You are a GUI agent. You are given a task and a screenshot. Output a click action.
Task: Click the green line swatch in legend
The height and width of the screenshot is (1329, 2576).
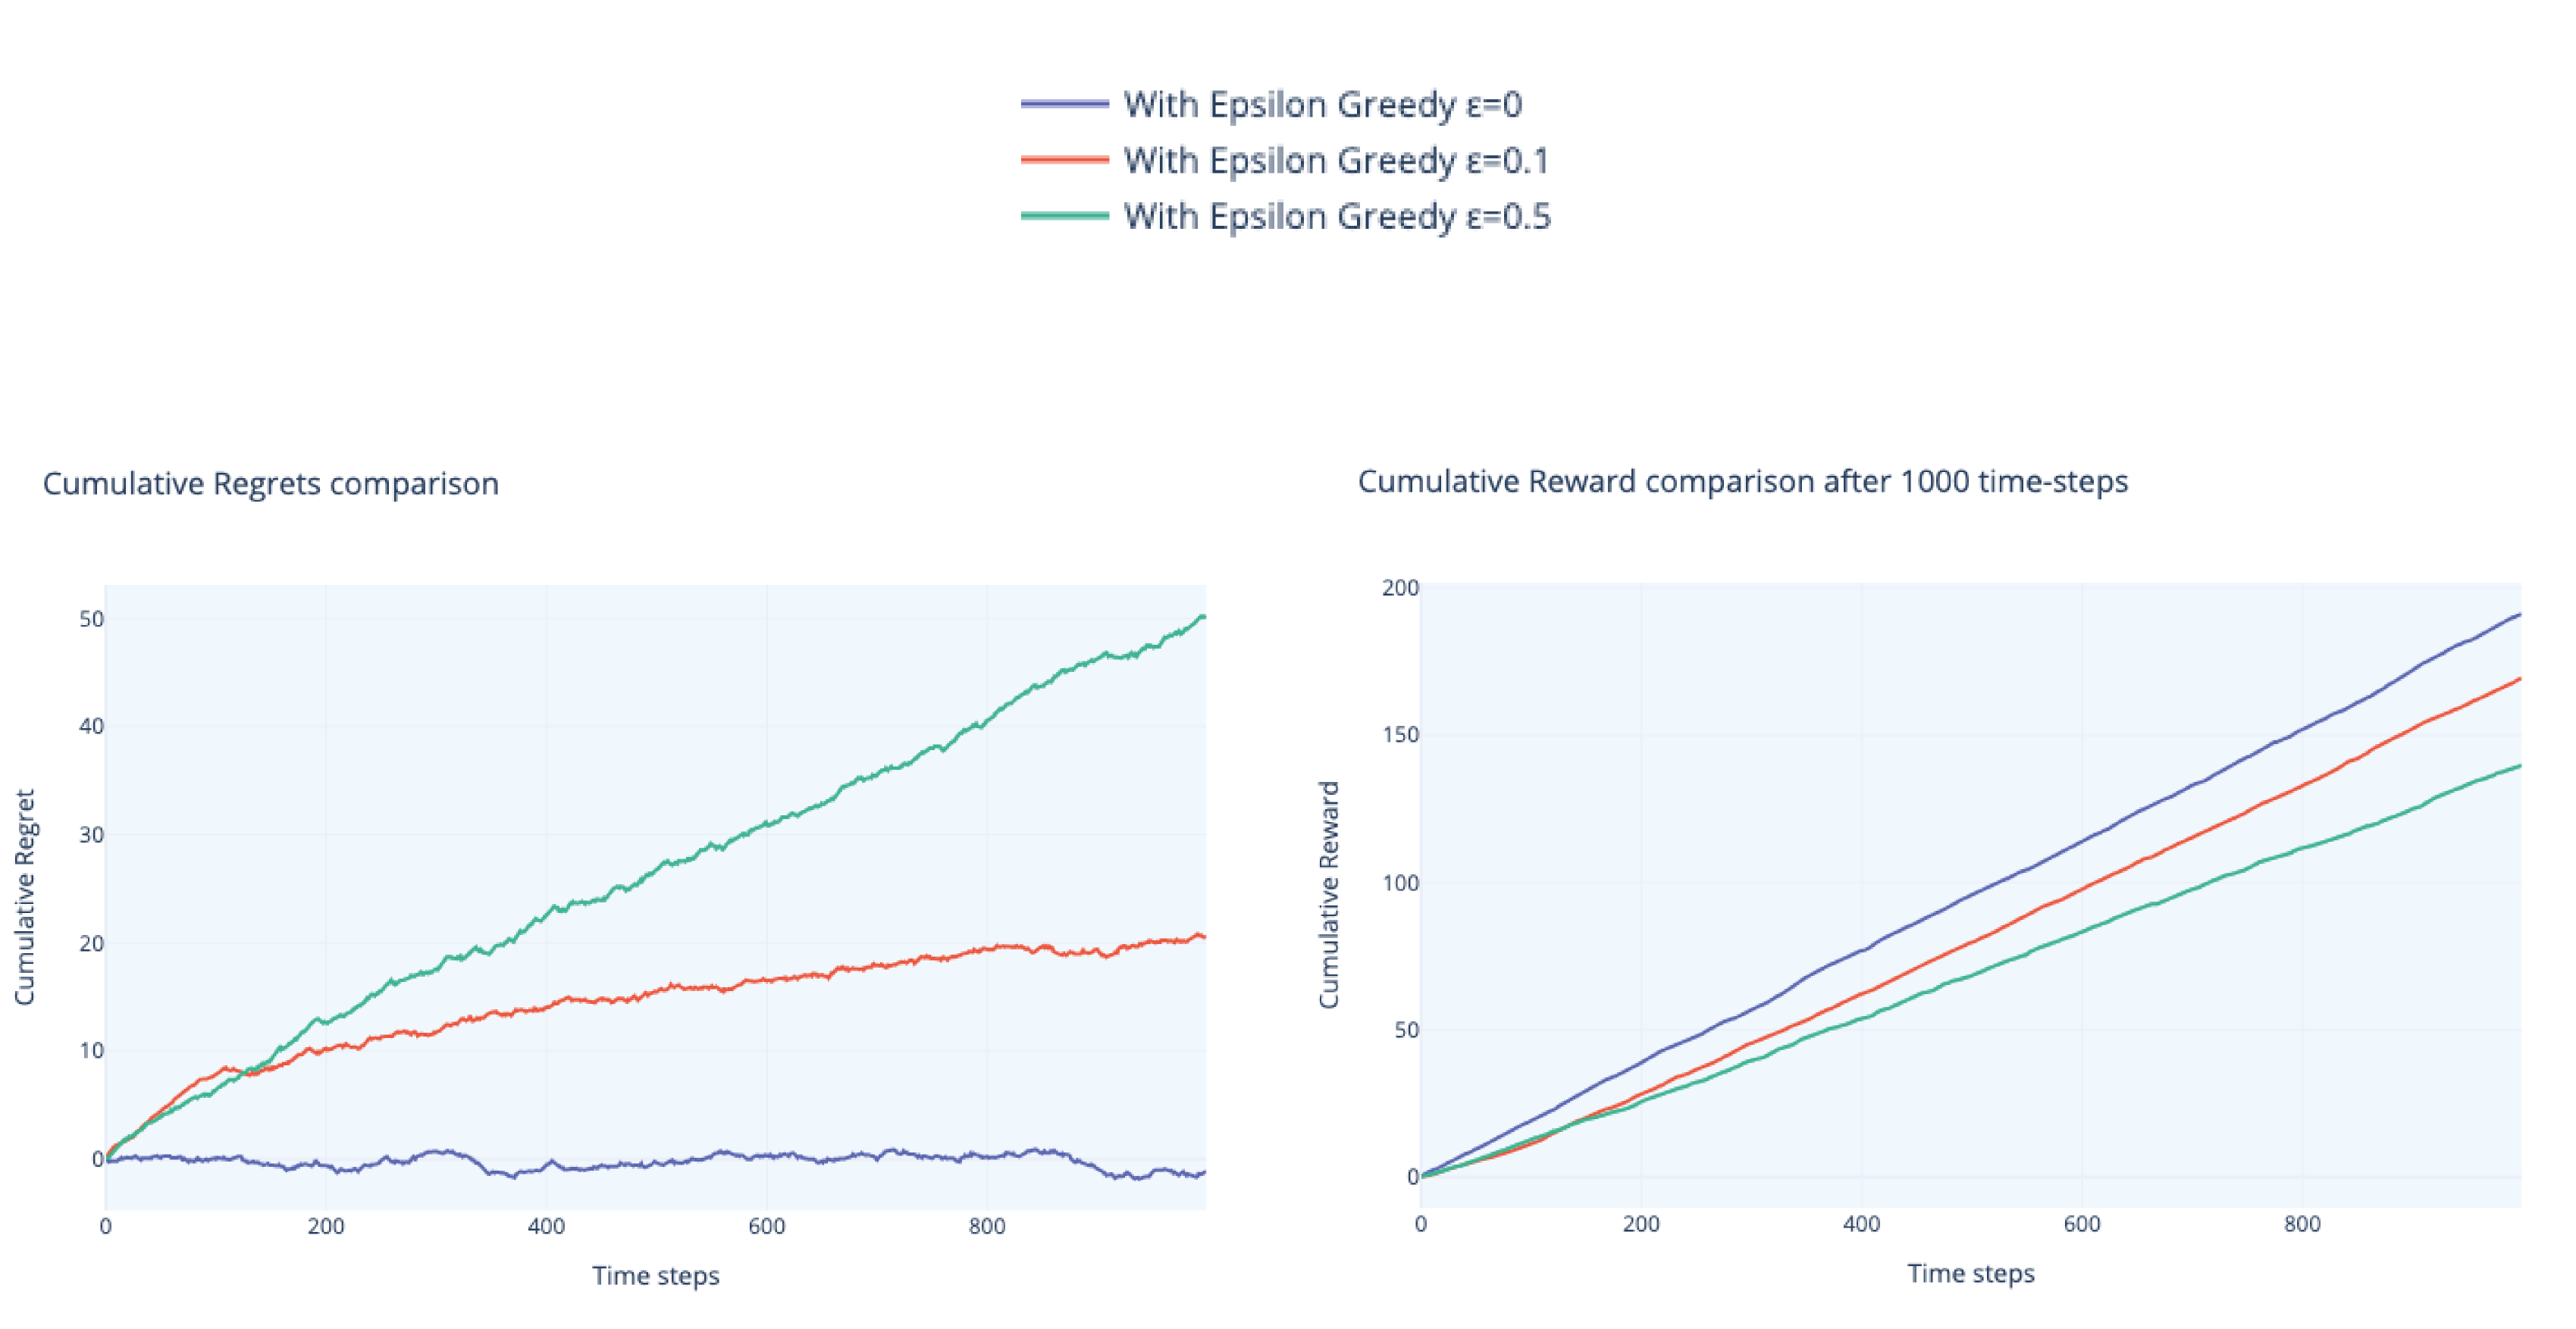[1065, 216]
